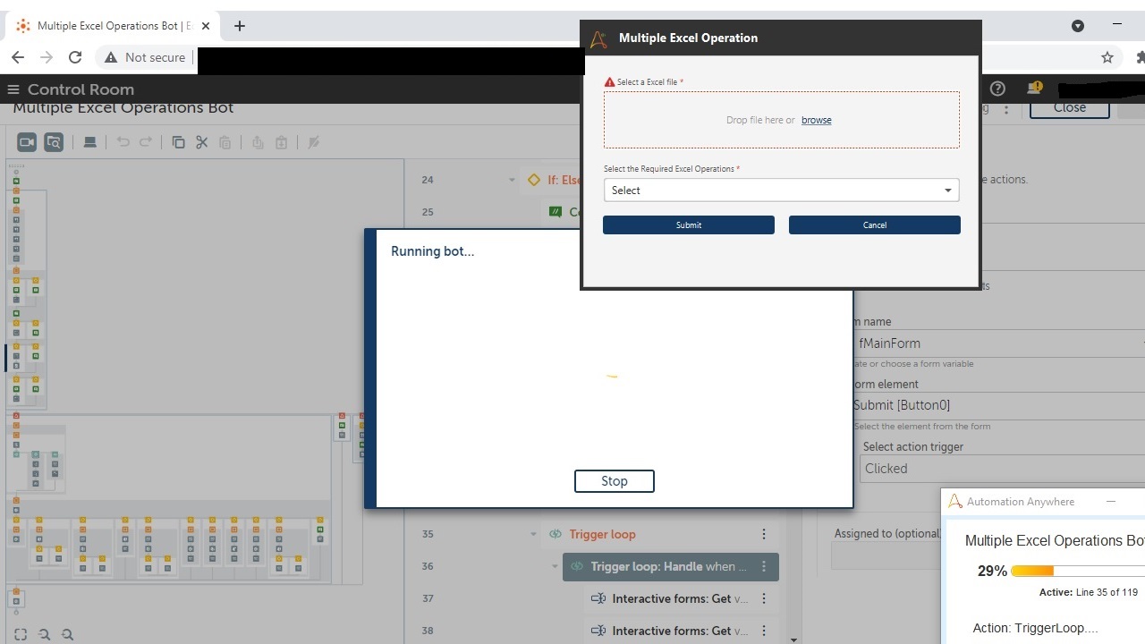Click the Not secure site indicator
This screenshot has height=644, width=1145.
click(x=145, y=57)
